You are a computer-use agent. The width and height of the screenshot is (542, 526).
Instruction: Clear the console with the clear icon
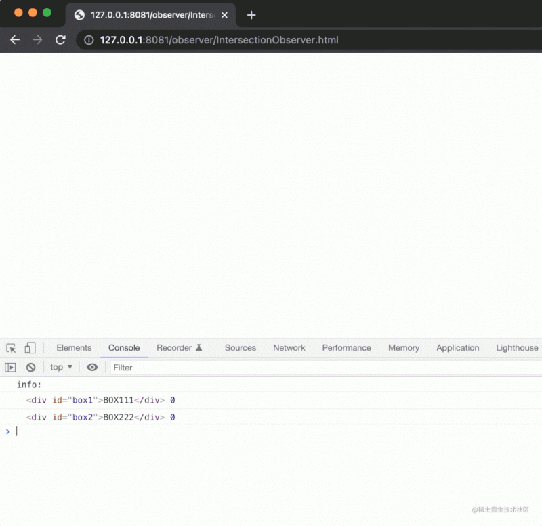pyautogui.click(x=30, y=367)
